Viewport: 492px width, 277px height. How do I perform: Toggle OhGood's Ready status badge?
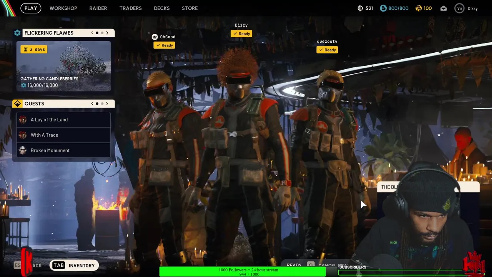coord(164,45)
